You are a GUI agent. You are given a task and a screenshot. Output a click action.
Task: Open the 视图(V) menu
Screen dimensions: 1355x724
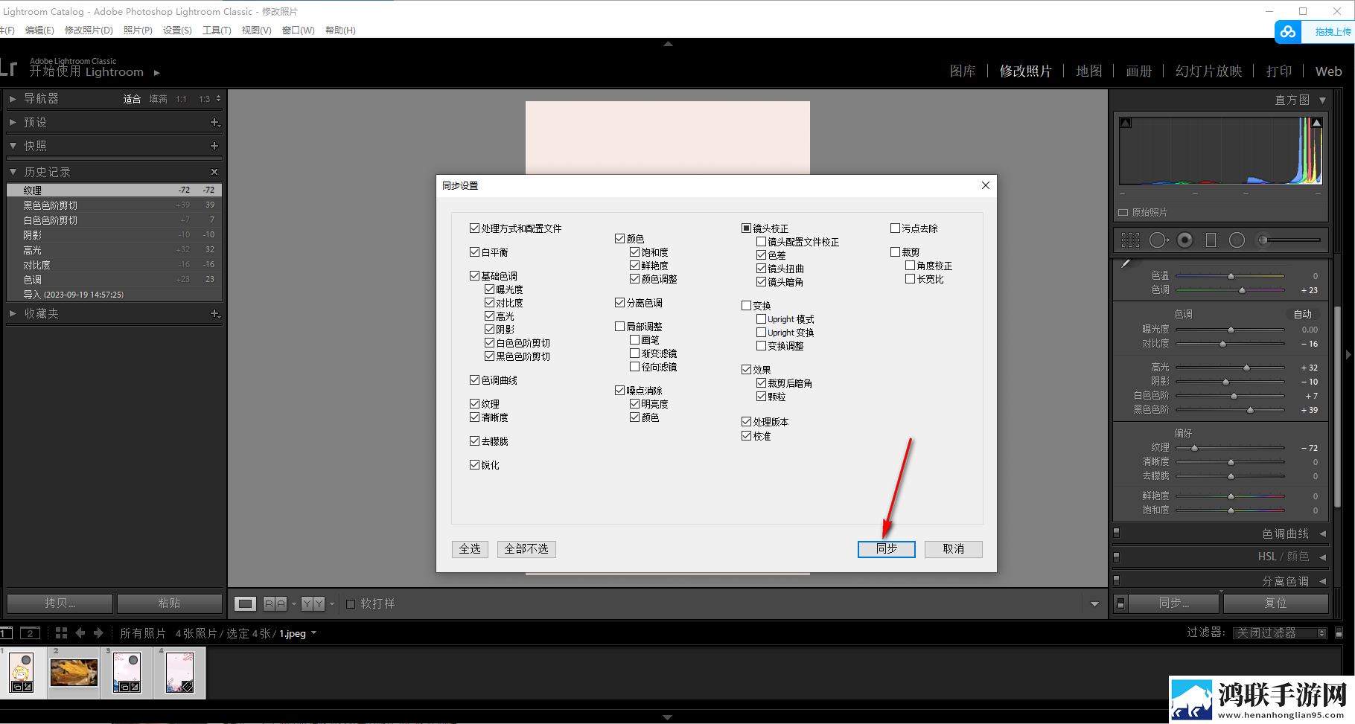[256, 31]
